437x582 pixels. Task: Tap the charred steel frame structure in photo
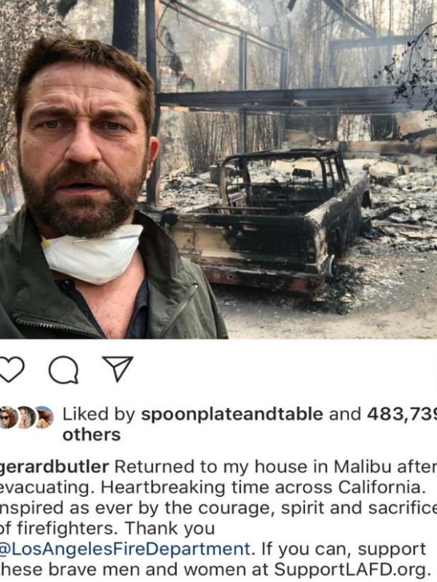[x=283, y=74]
